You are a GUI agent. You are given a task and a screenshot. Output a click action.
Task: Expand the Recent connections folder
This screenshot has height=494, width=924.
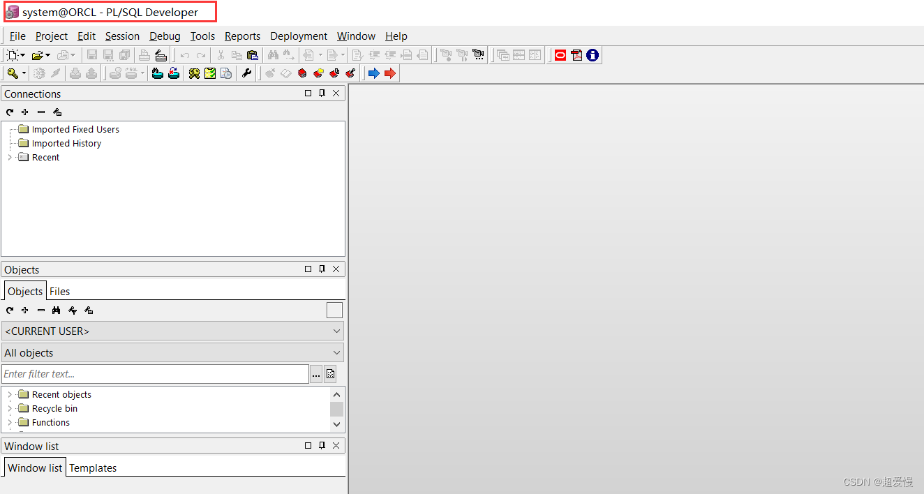[10, 158]
